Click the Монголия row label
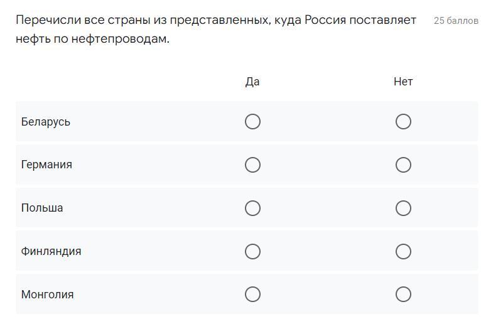This screenshot has width=481, height=336. pyautogui.click(x=48, y=295)
